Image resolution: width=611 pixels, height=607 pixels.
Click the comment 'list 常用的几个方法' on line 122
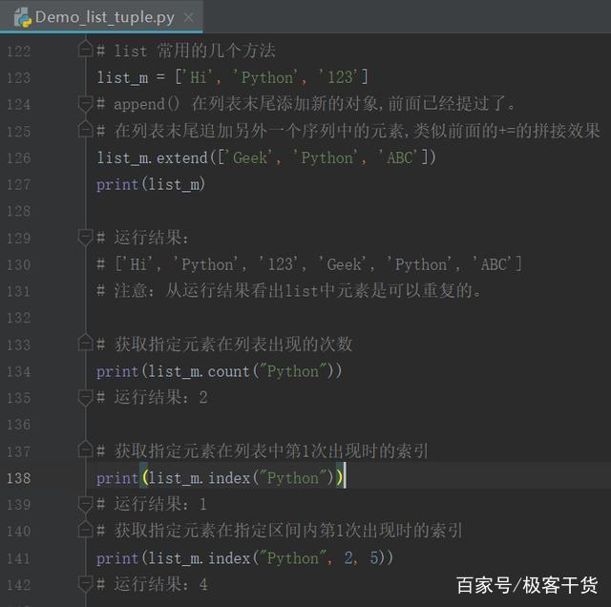186,51
